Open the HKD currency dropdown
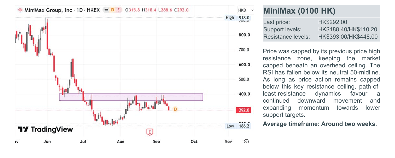Viewport: 395px width, 158px height. (246, 10)
